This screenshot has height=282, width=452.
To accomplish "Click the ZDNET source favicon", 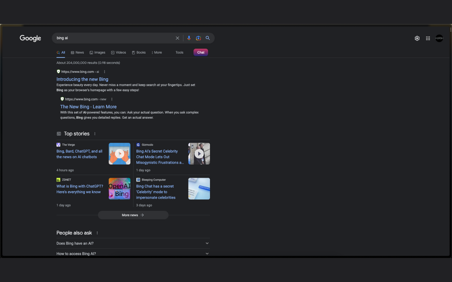I will [x=59, y=179].
